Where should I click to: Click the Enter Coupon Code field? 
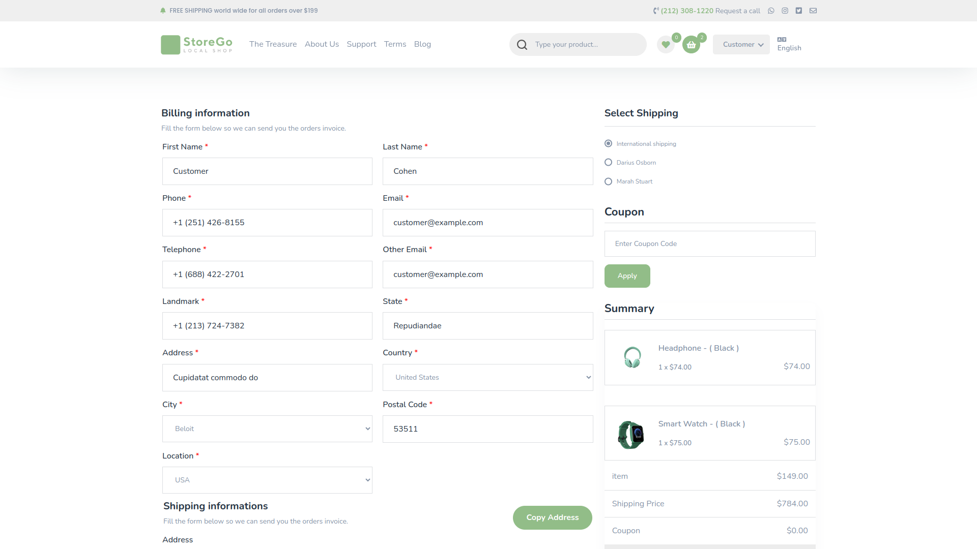tap(709, 244)
